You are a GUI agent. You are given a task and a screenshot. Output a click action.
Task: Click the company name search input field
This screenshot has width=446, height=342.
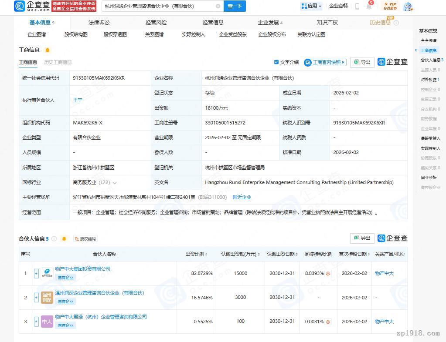coord(159,6)
